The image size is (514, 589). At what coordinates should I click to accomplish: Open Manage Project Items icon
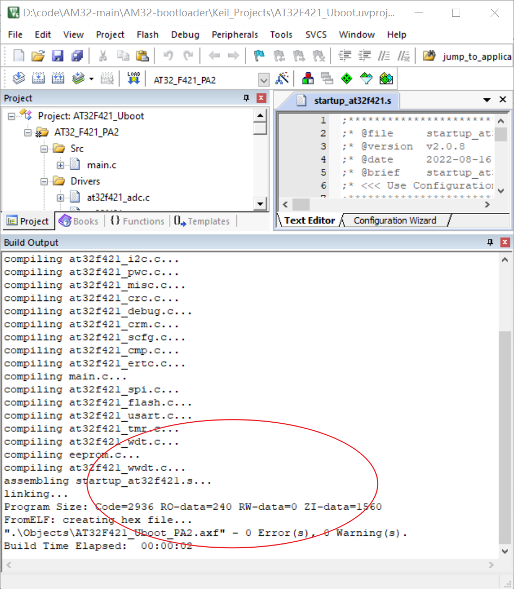click(308, 78)
